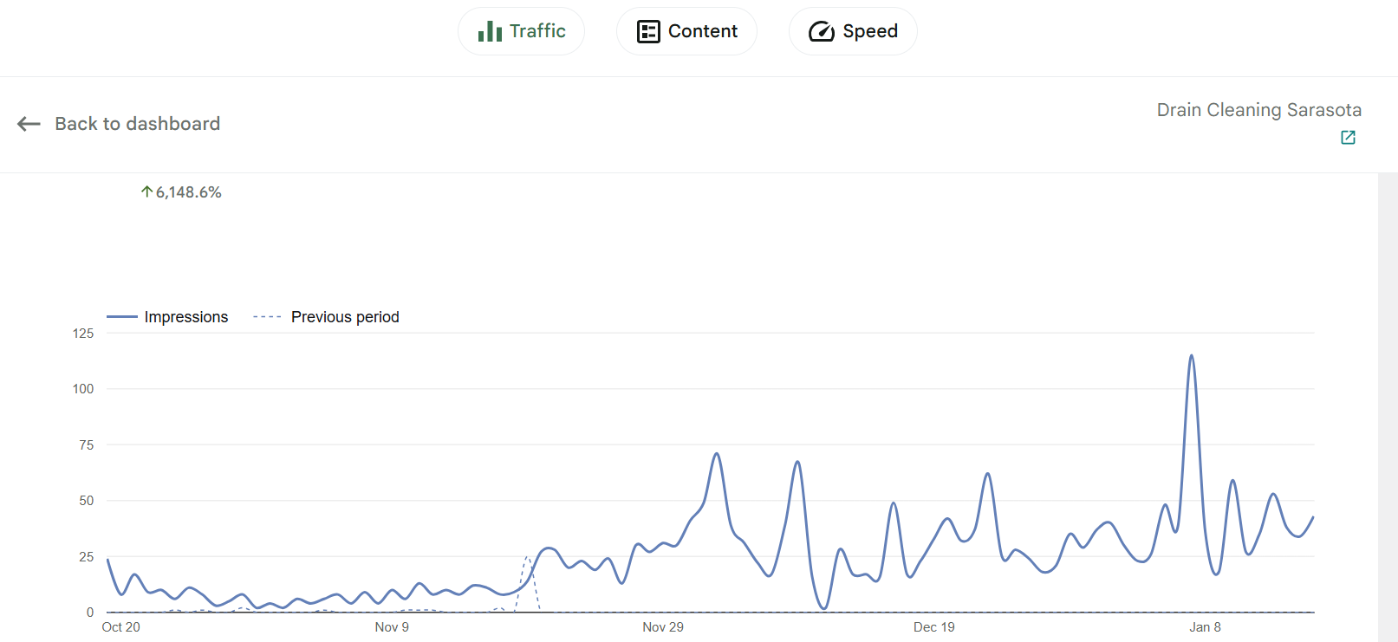Switch to the Content tab
Image resolution: width=1398 pixels, height=642 pixels.
[686, 30]
